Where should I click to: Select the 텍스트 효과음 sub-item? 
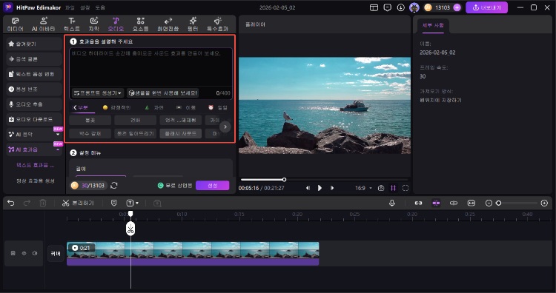(35, 165)
